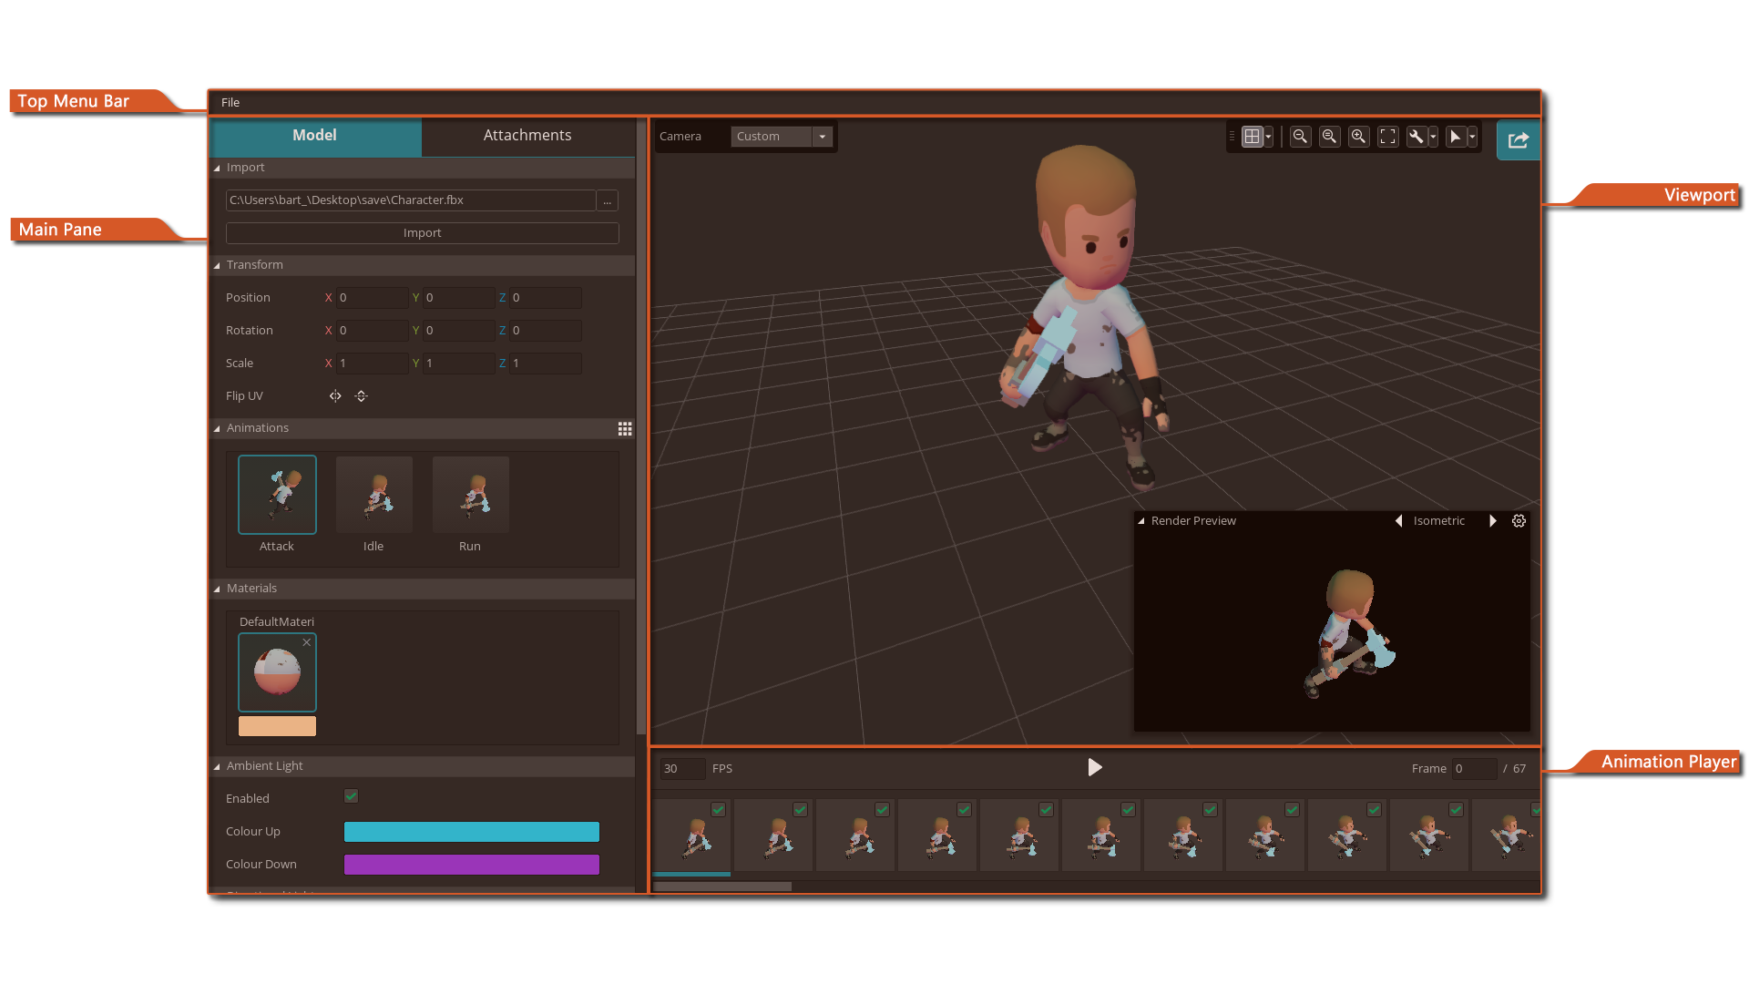Open the File menu

[230, 103]
